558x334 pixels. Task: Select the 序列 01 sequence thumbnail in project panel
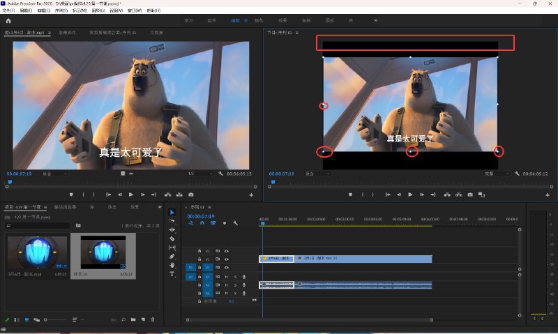tap(103, 251)
